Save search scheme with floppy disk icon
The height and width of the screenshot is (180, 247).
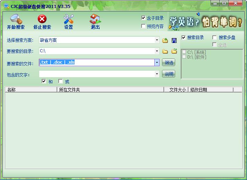(x=174, y=40)
